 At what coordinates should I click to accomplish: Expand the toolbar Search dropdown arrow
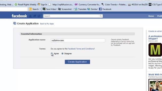click(40, 9)
